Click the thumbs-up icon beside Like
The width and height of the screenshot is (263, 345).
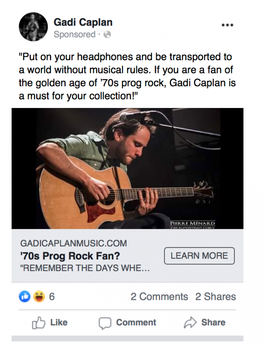point(38,322)
